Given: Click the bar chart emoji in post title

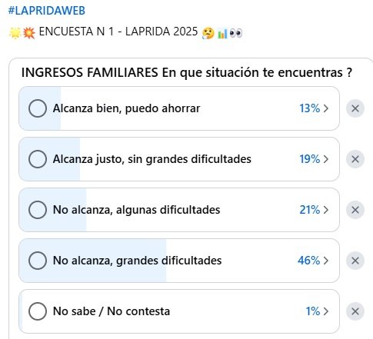Looking at the screenshot, I should (222, 33).
